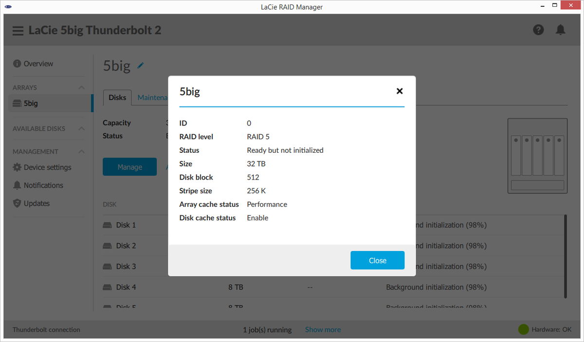The image size is (584, 342).
Task: Click the disk list vertical scrollbar
Action: pos(565,256)
